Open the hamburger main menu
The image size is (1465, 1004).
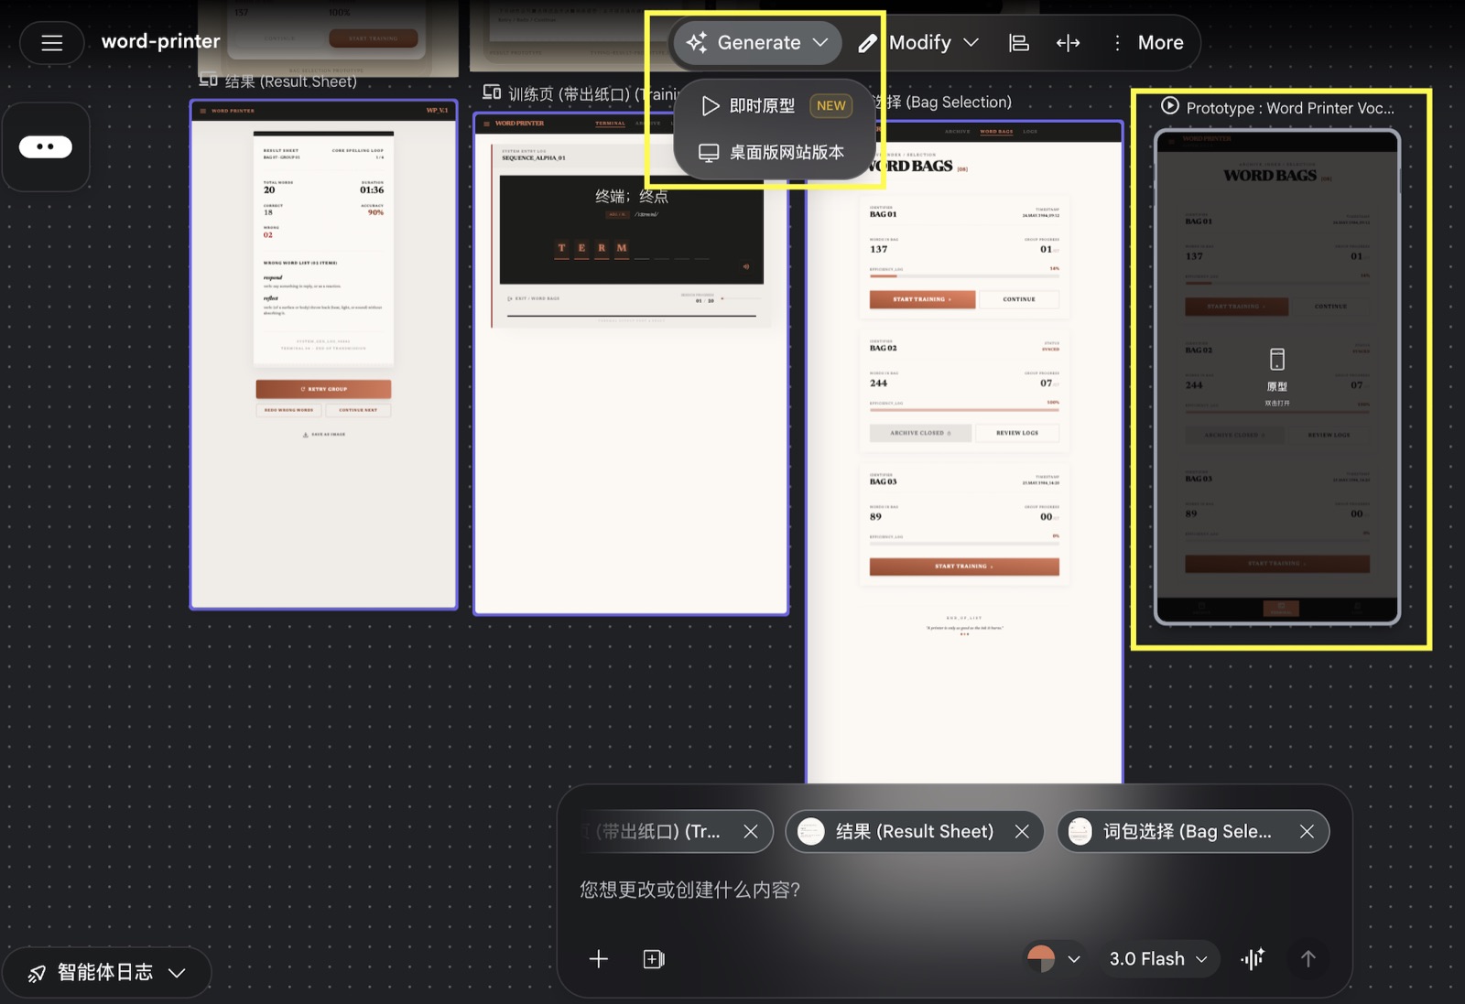[52, 42]
